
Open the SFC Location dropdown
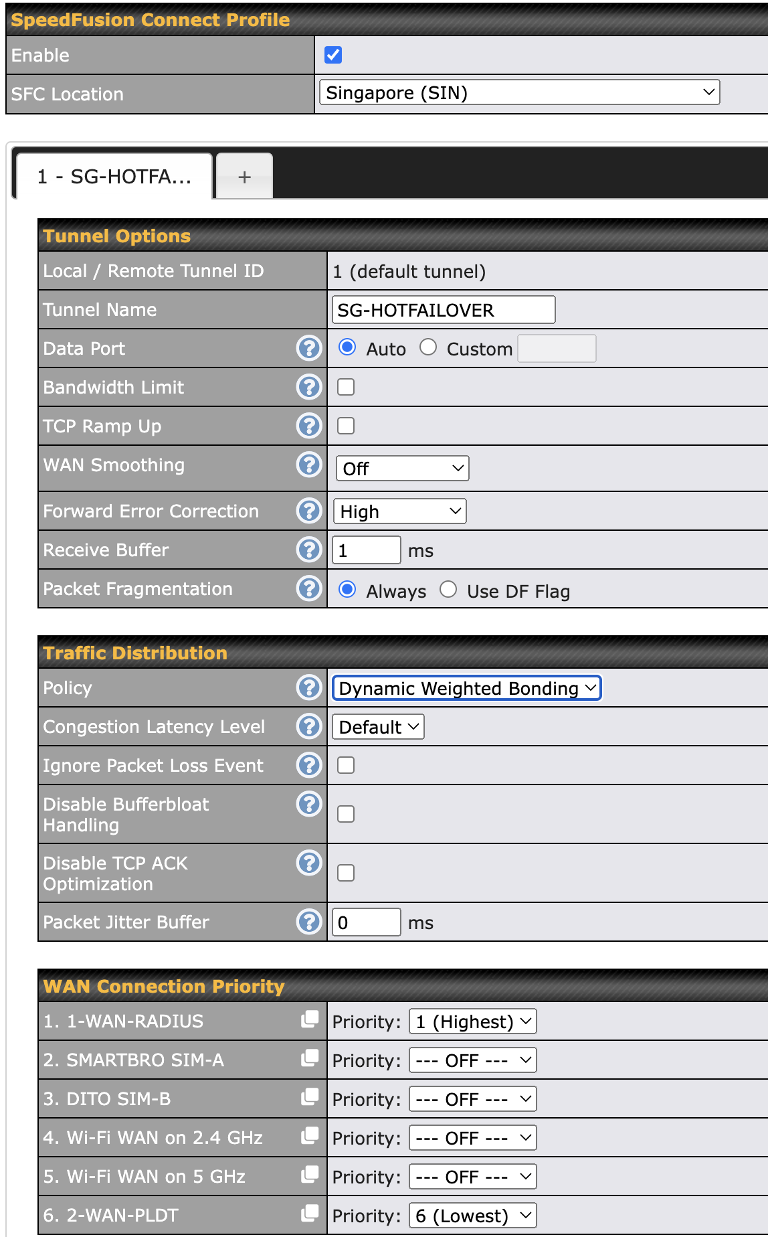(x=519, y=92)
